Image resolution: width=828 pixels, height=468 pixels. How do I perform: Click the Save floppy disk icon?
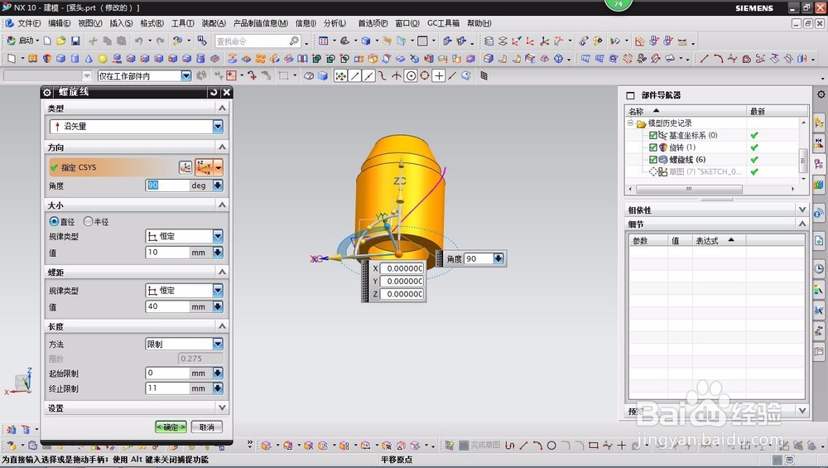(x=75, y=41)
